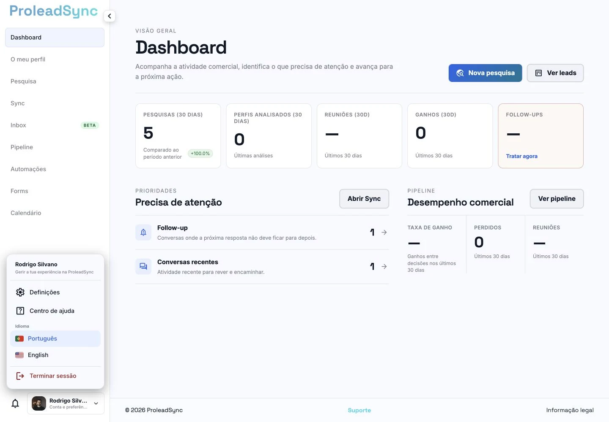Viewport: 609px width, 422px height.
Task: Open Informação legal footer link
Action: (570, 410)
